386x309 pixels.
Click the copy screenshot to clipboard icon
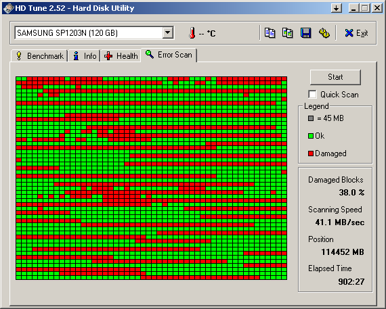coord(288,33)
